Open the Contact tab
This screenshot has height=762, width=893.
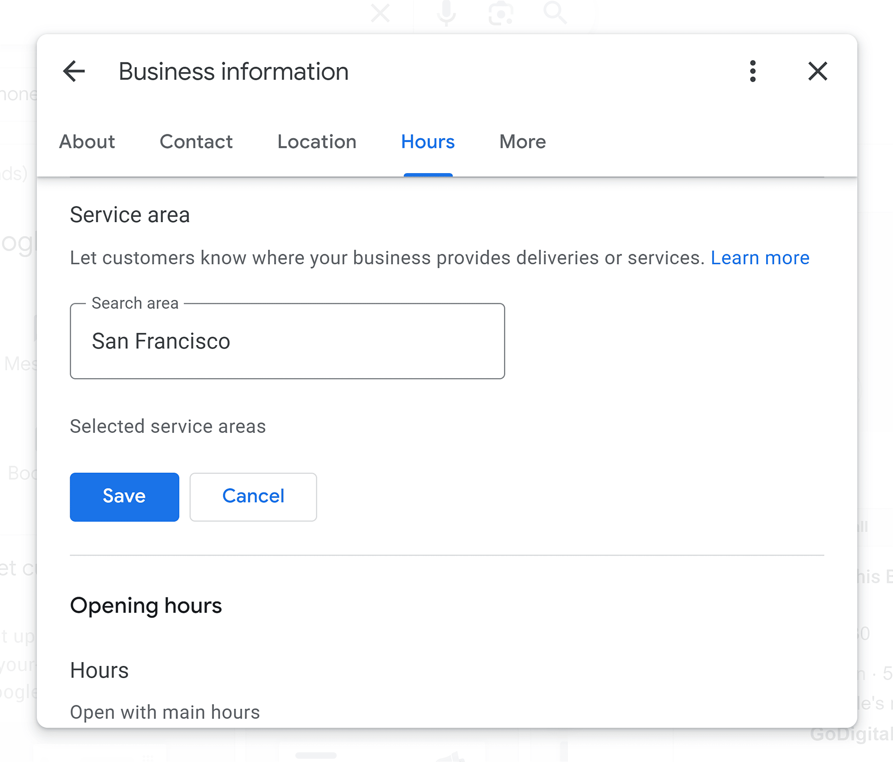196,141
